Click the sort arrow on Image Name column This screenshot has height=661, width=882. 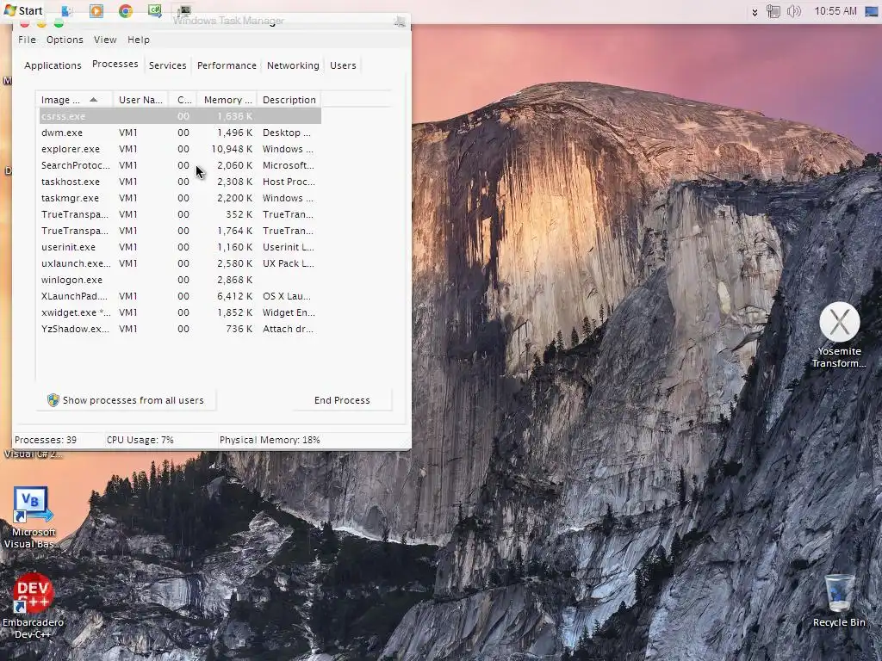click(x=93, y=100)
